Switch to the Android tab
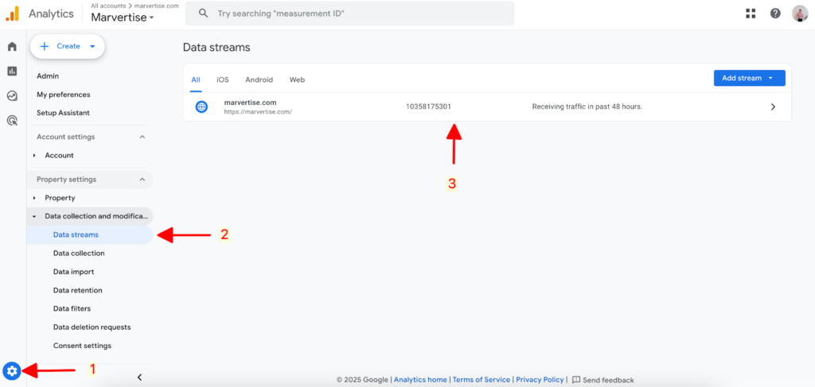This screenshot has height=387, width=815. click(x=259, y=80)
